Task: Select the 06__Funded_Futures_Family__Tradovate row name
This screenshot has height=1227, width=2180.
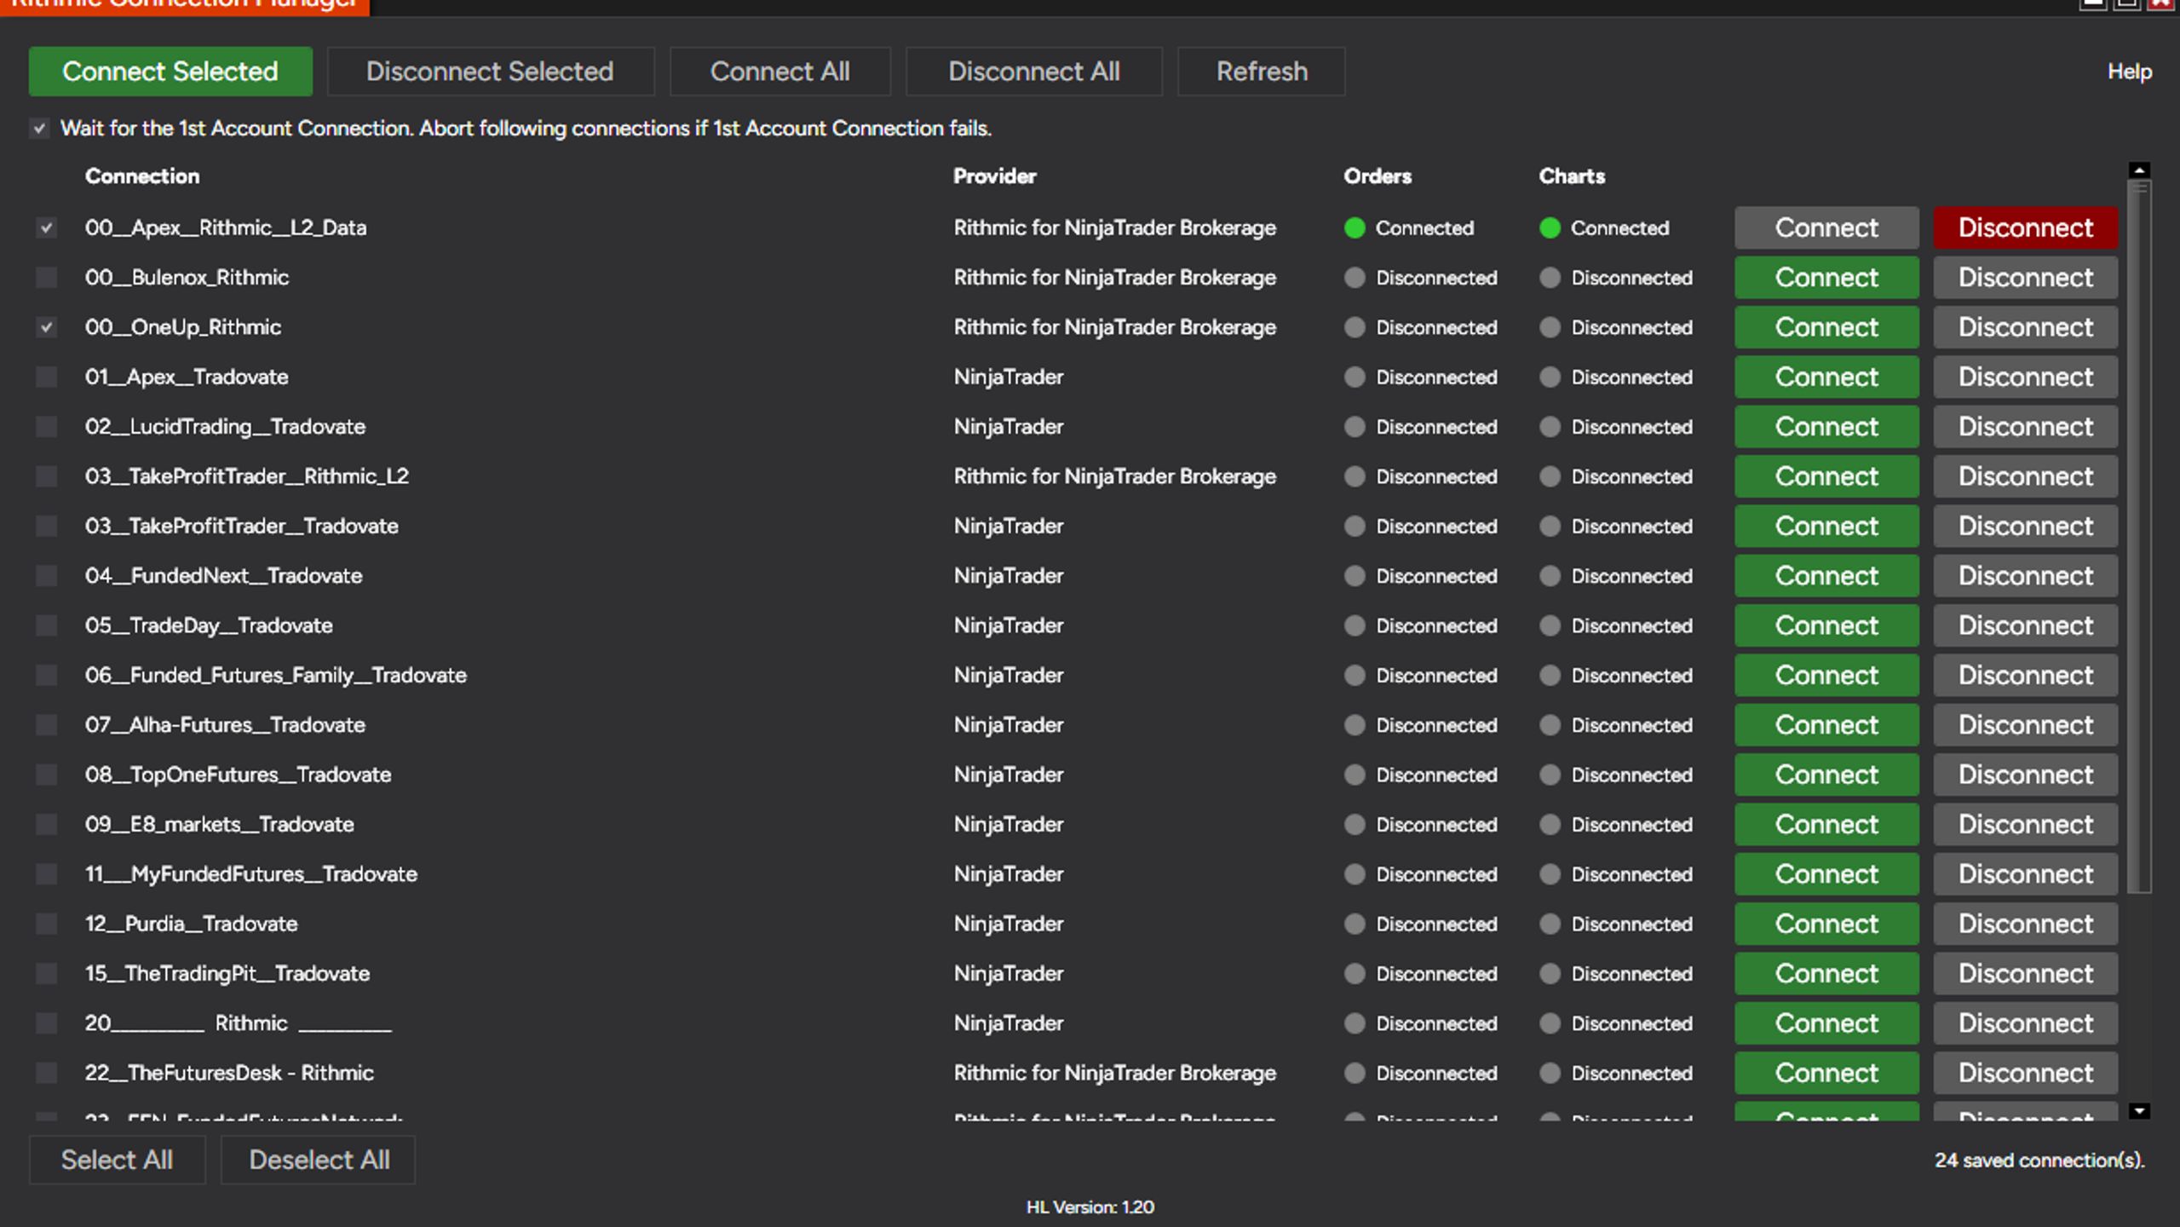Action: [276, 676]
